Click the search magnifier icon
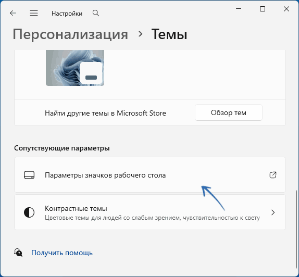This screenshot has height=277, width=299. click(x=96, y=13)
